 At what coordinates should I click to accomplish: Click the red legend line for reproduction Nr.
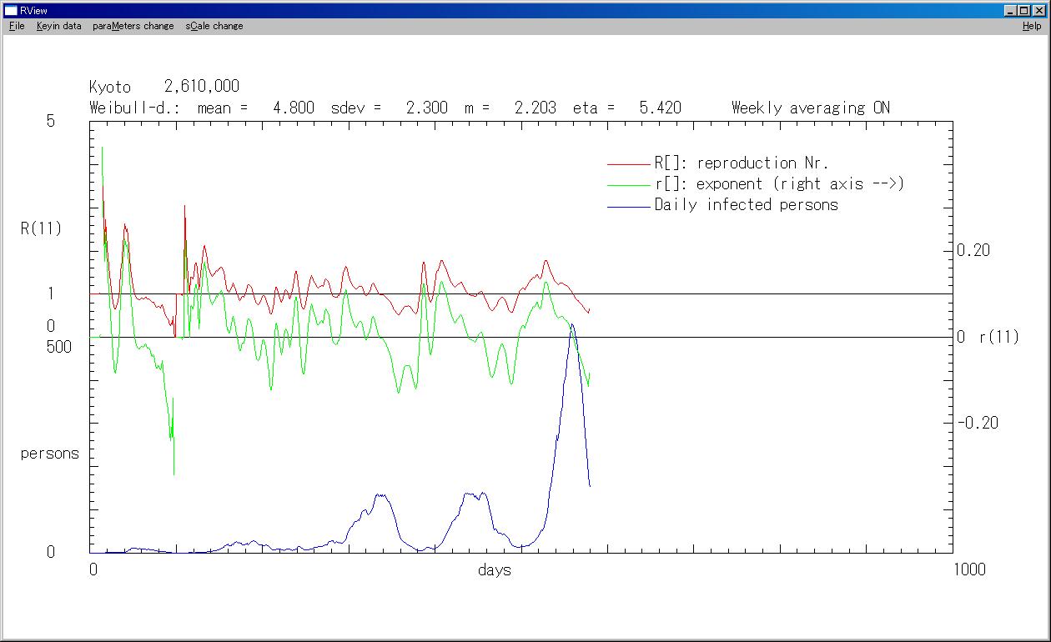(x=628, y=163)
